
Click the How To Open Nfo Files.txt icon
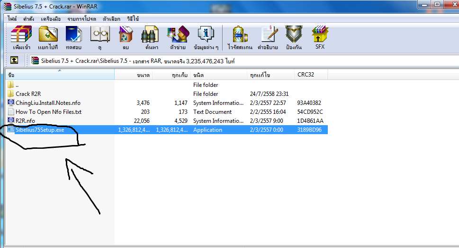tap(11, 112)
